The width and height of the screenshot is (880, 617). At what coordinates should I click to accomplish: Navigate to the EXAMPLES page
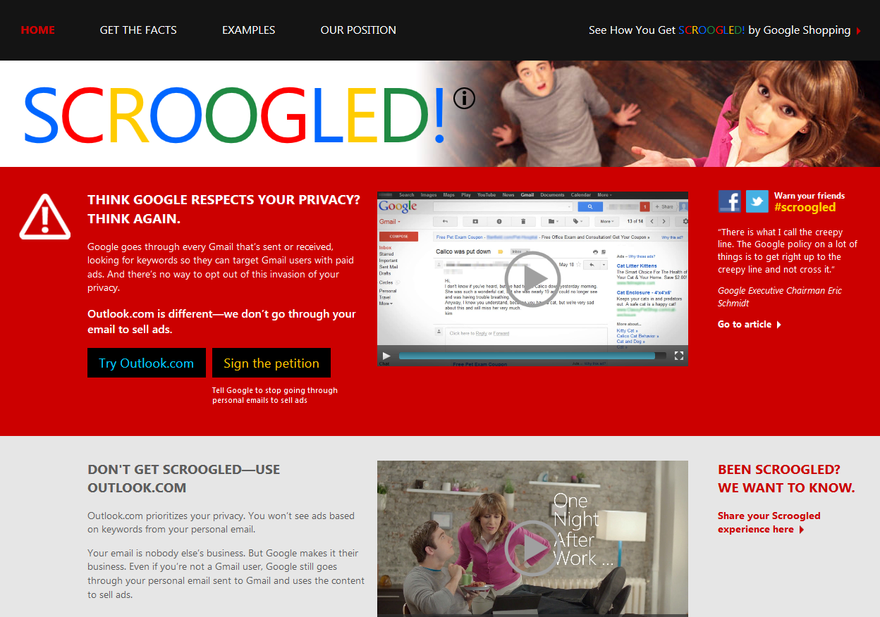pyautogui.click(x=248, y=30)
